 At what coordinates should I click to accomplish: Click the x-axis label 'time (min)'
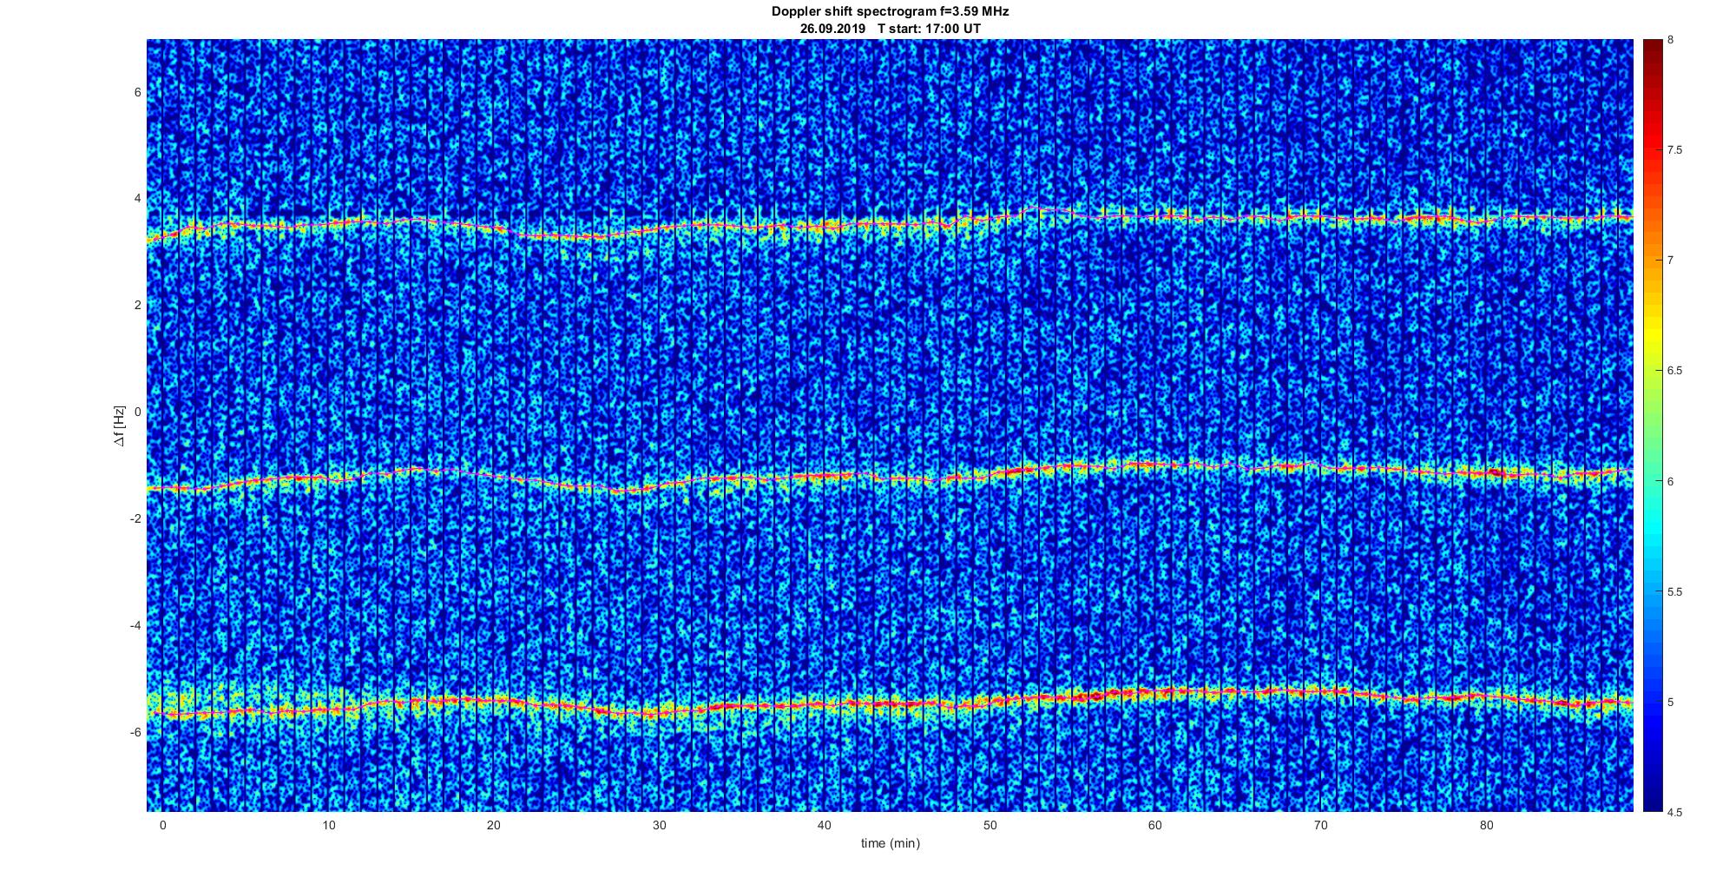pos(890,843)
